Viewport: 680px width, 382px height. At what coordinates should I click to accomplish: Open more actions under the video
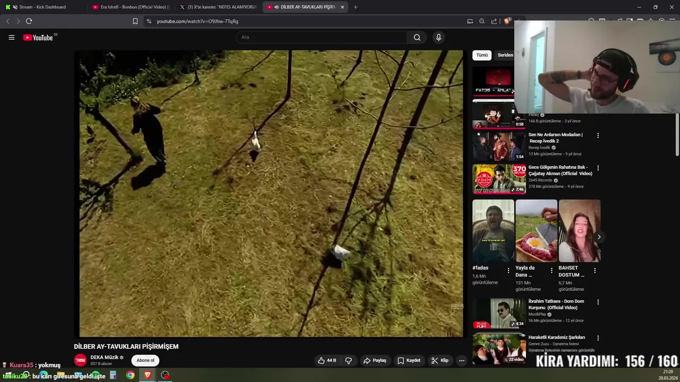pos(462,360)
